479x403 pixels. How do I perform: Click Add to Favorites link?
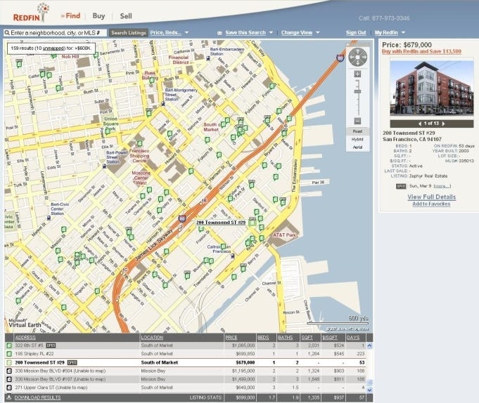(431, 204)
